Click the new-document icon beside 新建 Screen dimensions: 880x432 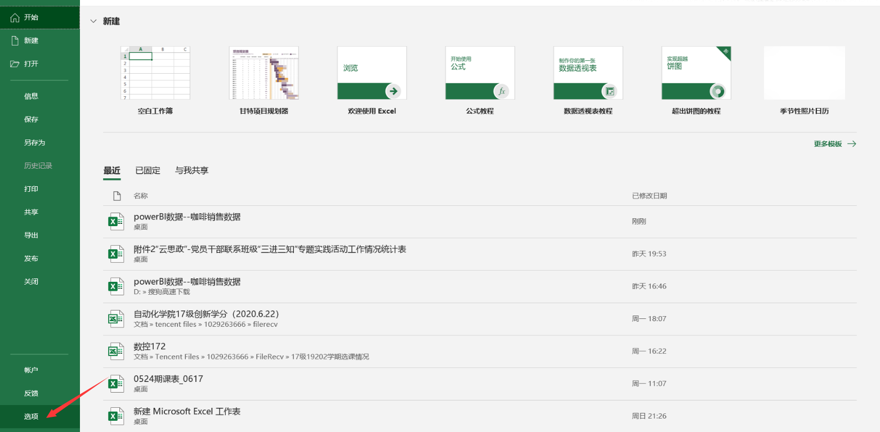(x=15, y=40)
